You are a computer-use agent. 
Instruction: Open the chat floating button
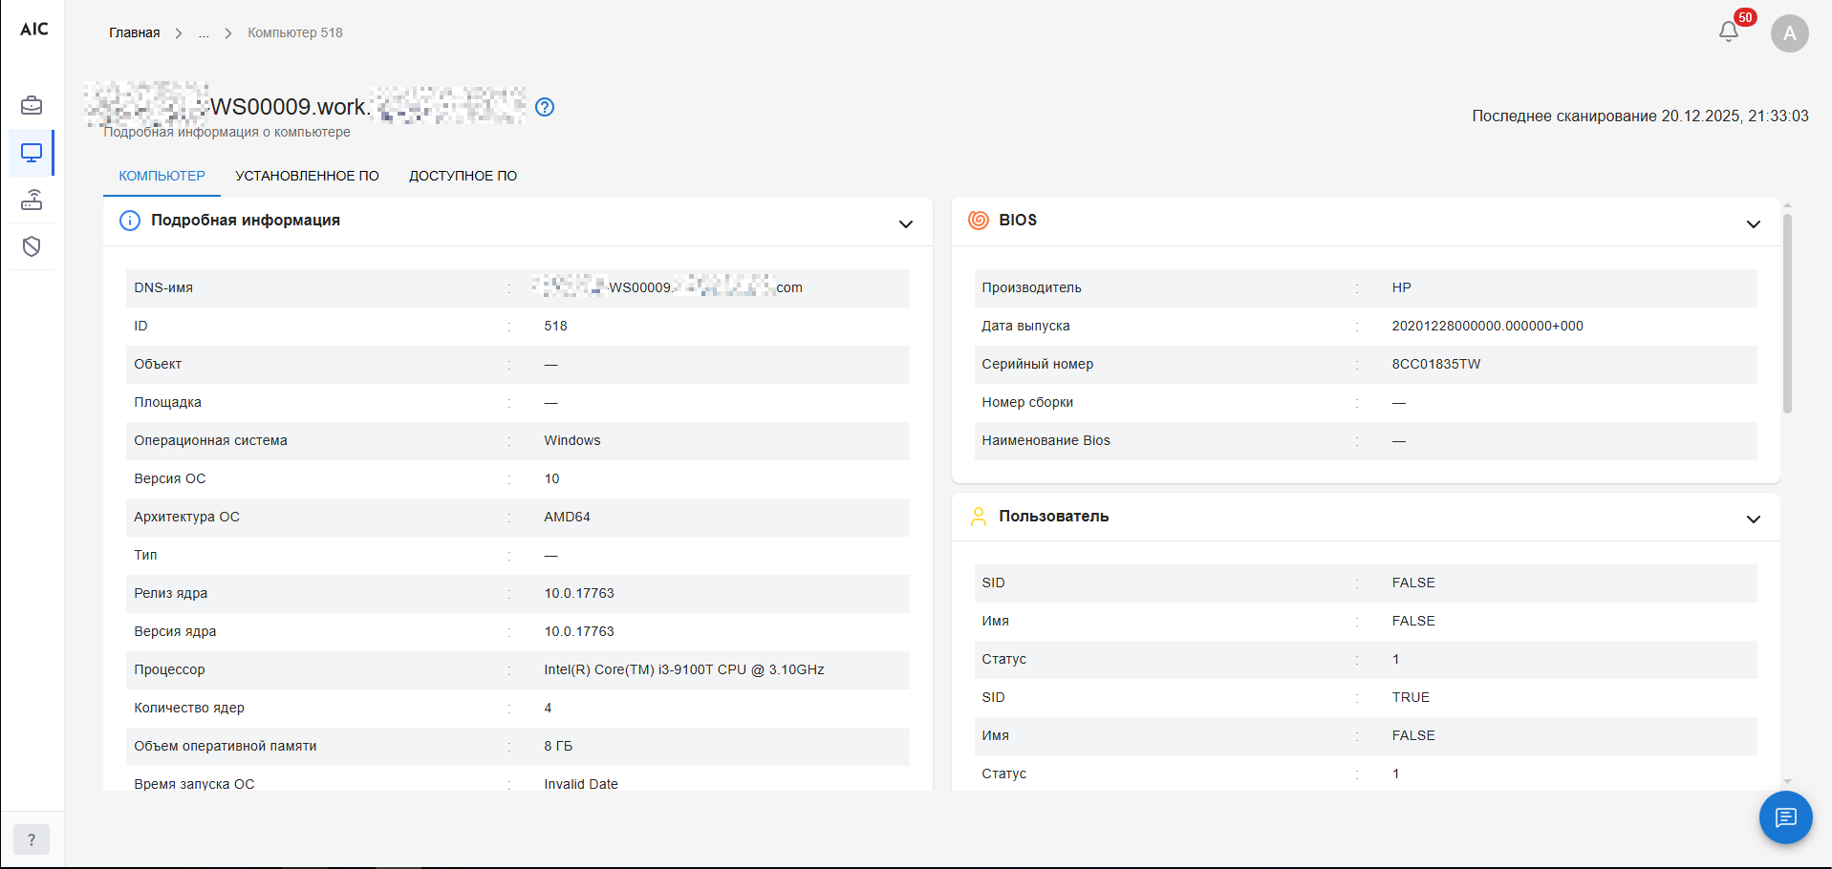[x=1785, y=817]
